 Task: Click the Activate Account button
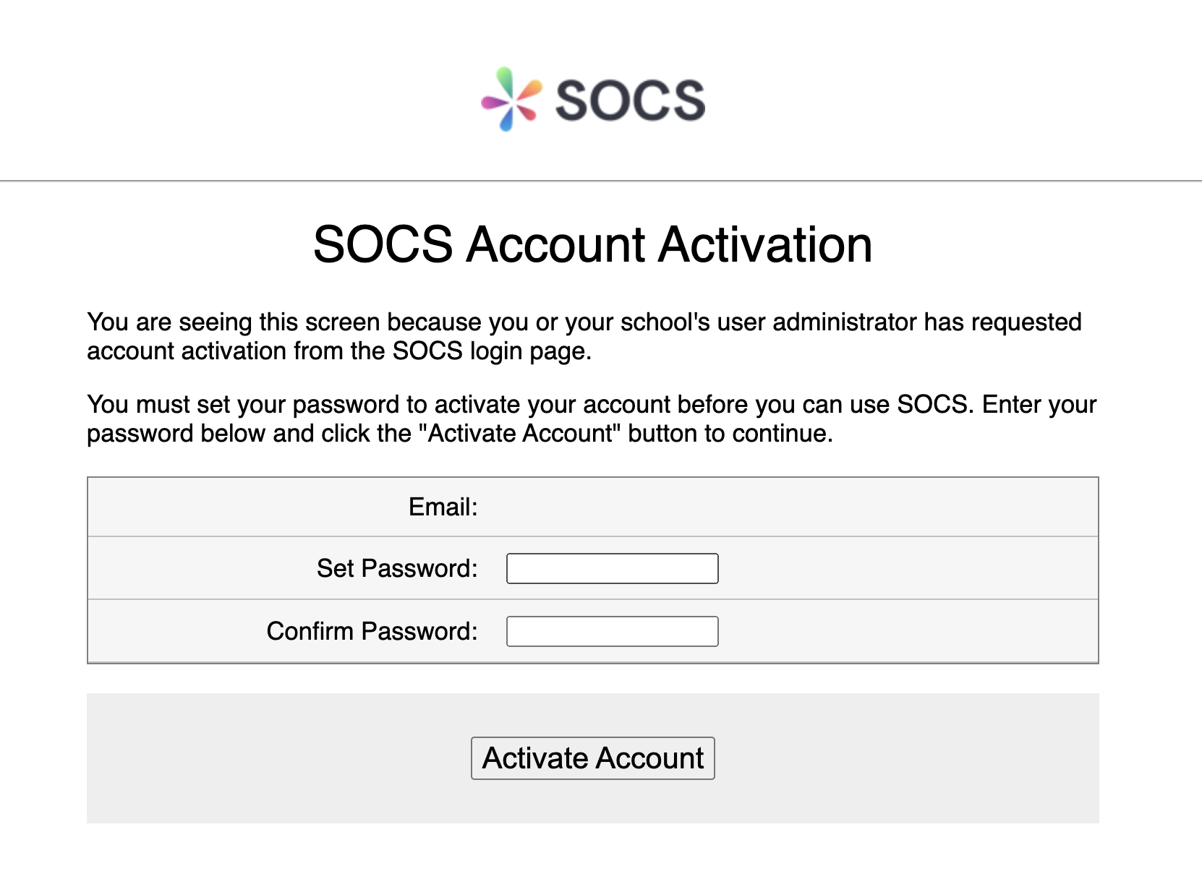click(x=592, y=758)
